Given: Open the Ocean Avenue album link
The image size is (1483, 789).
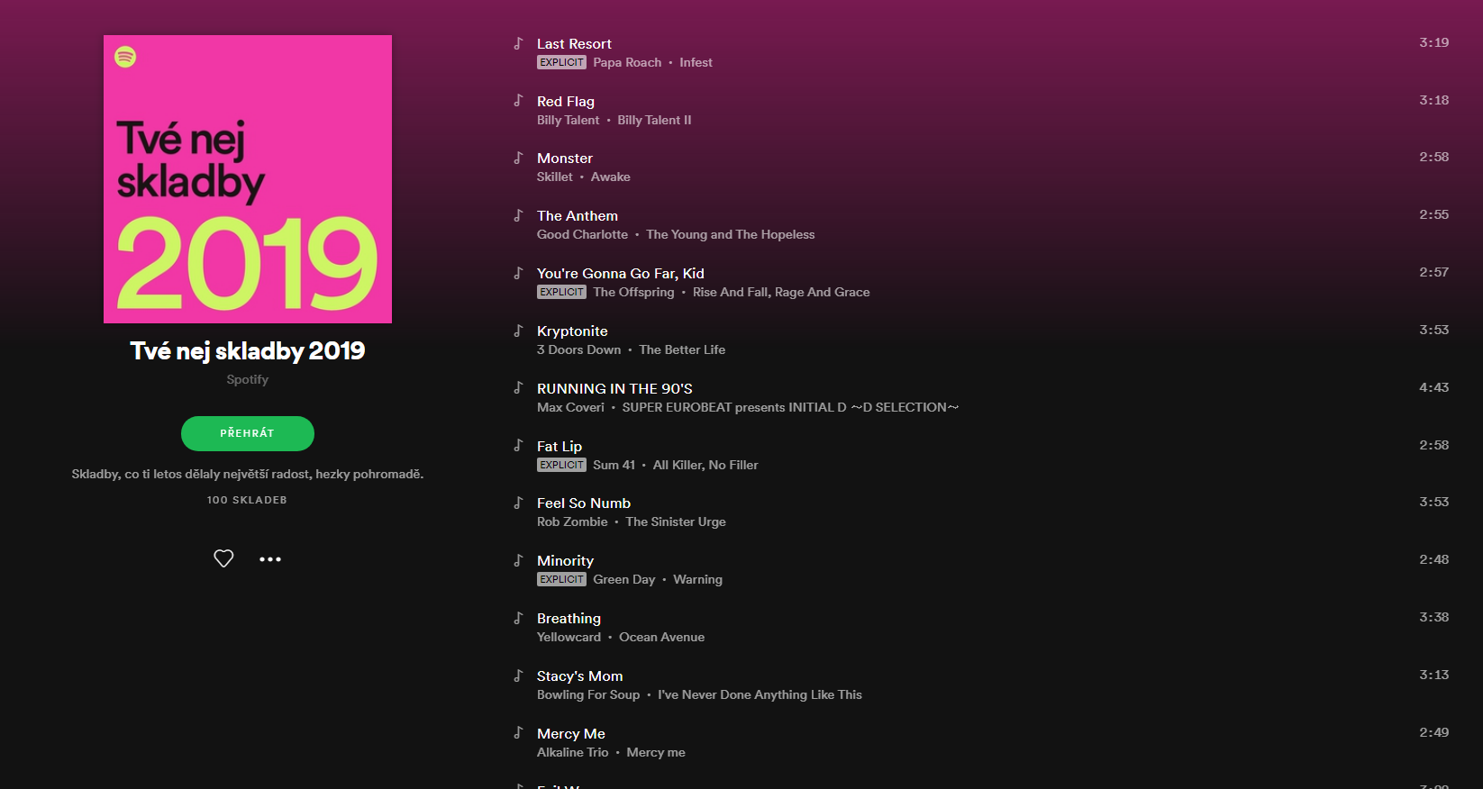Looking at the screenshot, I should tap(661, 637).
